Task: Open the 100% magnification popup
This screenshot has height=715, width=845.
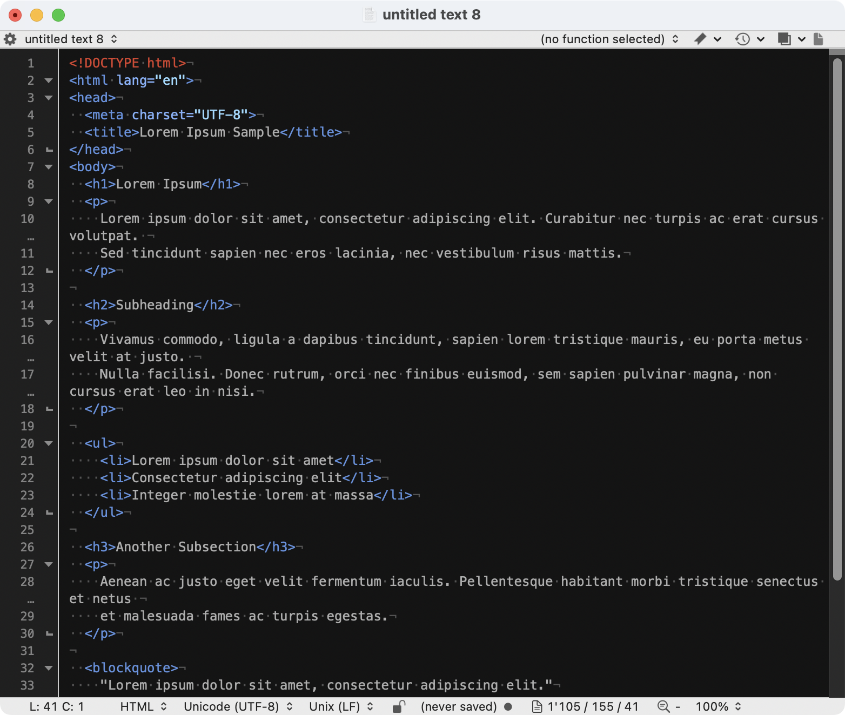Action: [x=718, y=706]
